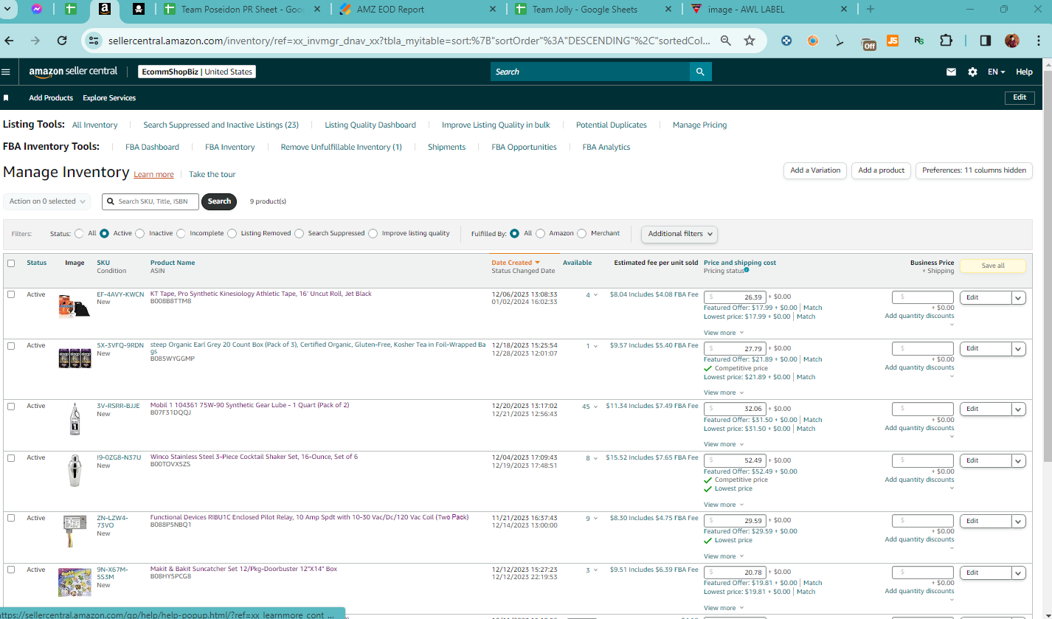
Task: Click the zoom magnifier icon in address bar
Action: [726, 41]
